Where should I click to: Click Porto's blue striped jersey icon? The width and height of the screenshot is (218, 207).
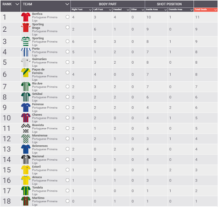[x=26, y=52]
